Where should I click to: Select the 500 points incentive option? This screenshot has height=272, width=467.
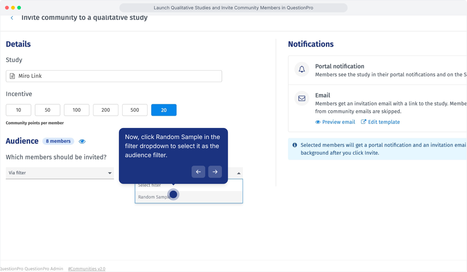[x=135, y=110]
